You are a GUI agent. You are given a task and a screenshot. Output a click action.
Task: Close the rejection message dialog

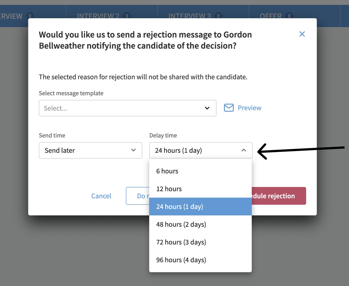(302, 34)
